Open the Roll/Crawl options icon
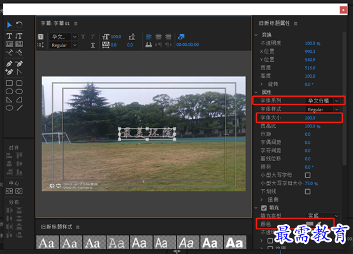The height and width of the screenshot is (254, 353). 41,45
